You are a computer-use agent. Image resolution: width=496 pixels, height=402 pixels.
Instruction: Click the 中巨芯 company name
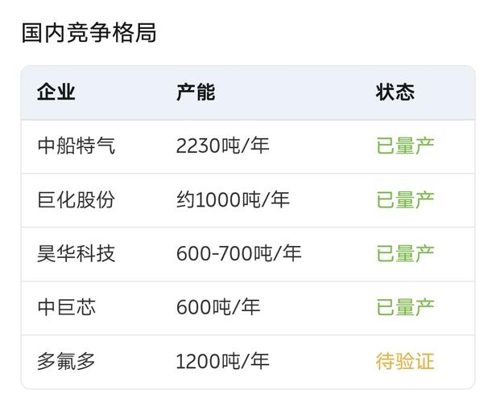point(66,307)
